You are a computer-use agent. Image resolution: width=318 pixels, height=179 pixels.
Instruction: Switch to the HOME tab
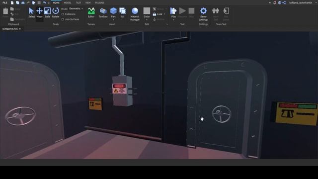coord(56,2)
